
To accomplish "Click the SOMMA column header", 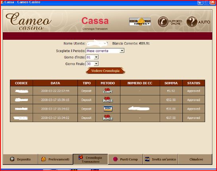I will click(171, 83).
